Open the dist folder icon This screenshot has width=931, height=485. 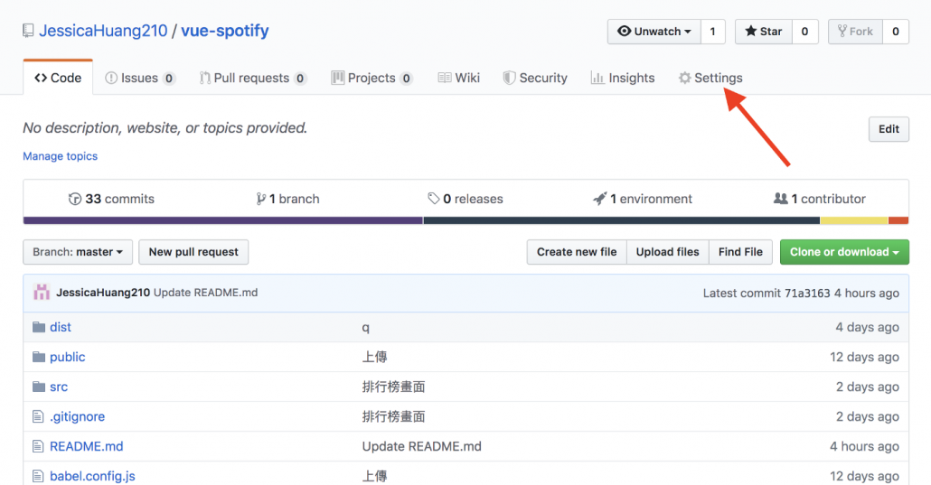pyautogui.click(x=39, y=327)
